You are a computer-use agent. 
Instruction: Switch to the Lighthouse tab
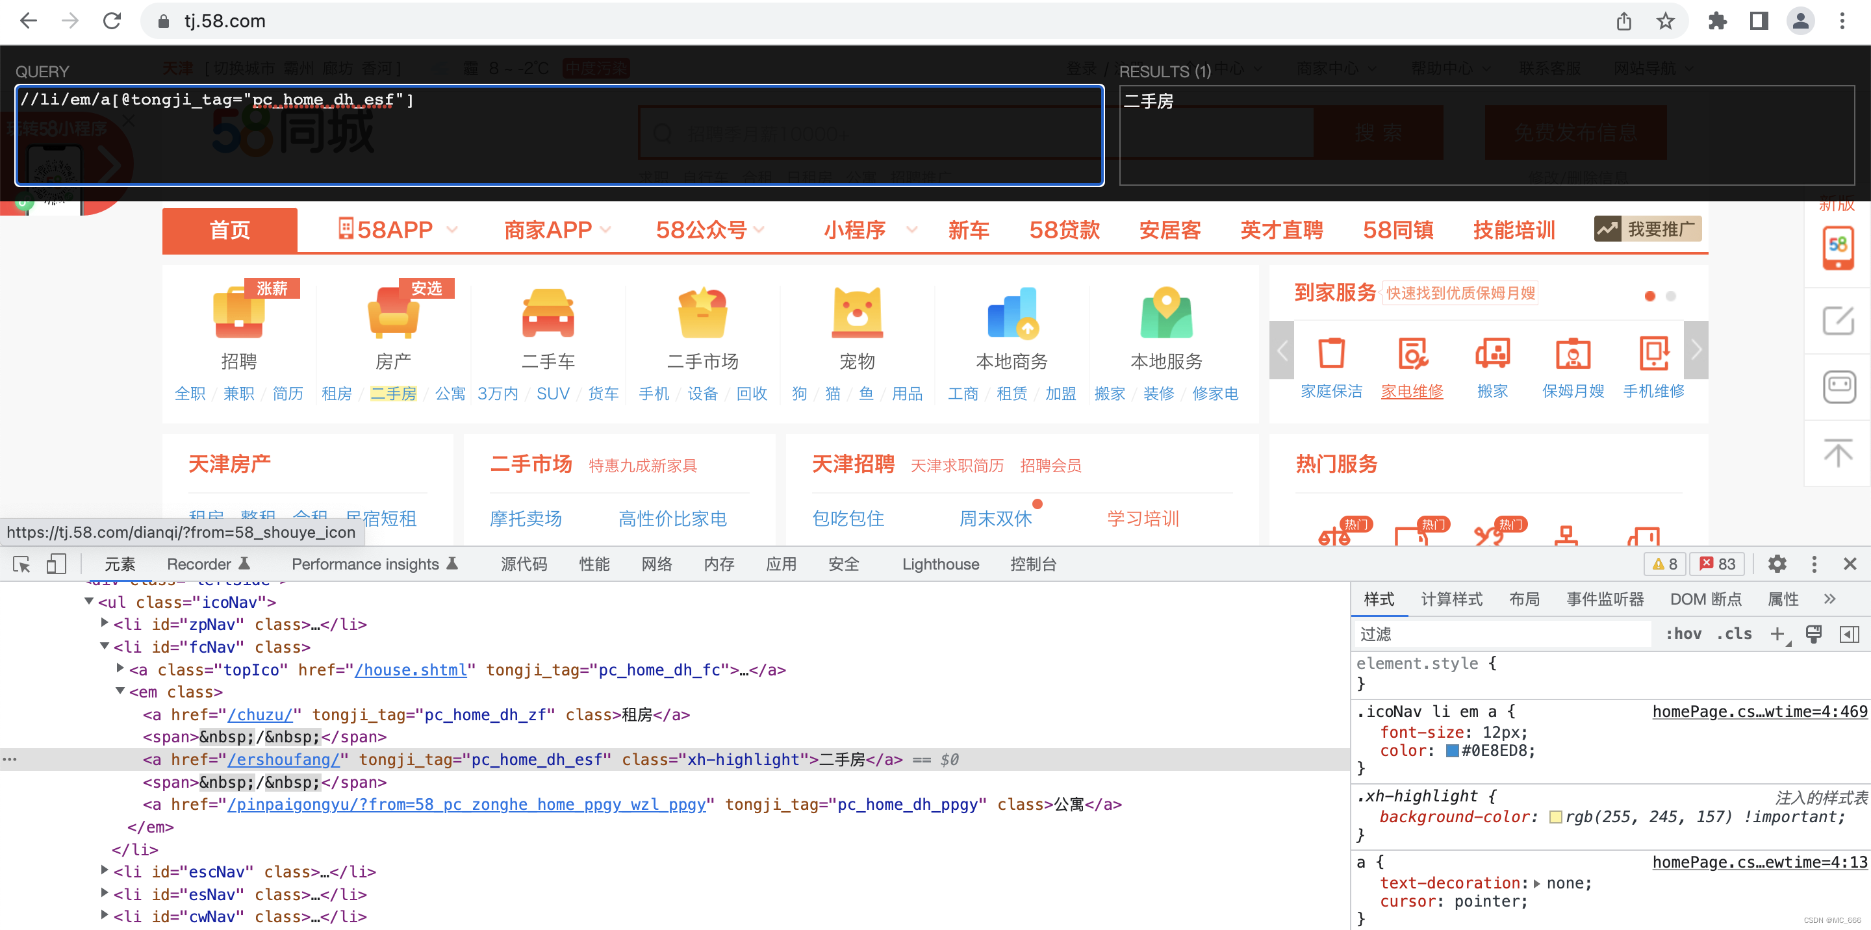pyautogui.click(x=940, y=564)
